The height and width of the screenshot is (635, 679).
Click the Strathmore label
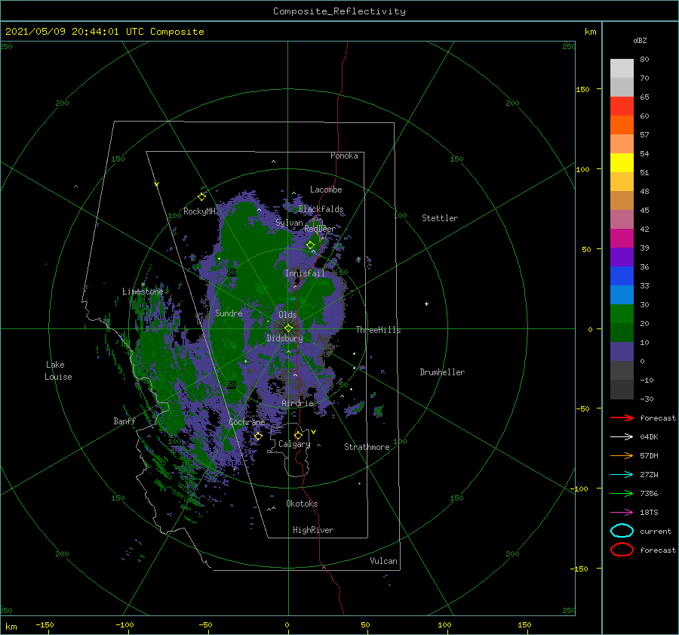coord(367,447)
